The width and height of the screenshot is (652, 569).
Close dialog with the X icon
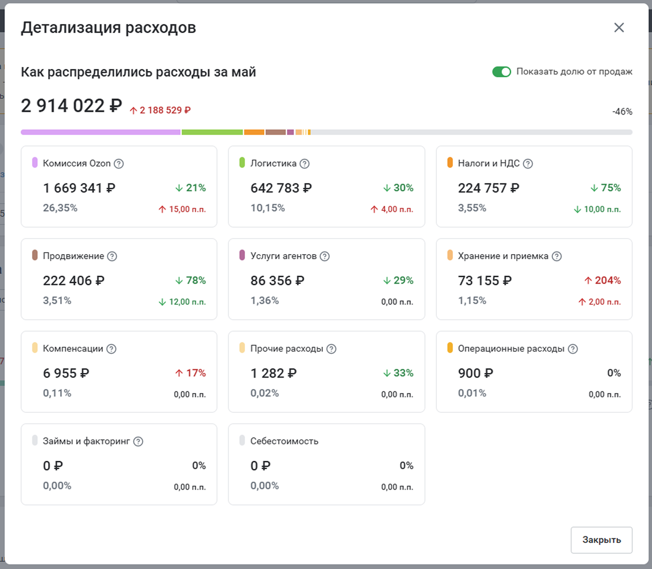click(x=619, y=28)
